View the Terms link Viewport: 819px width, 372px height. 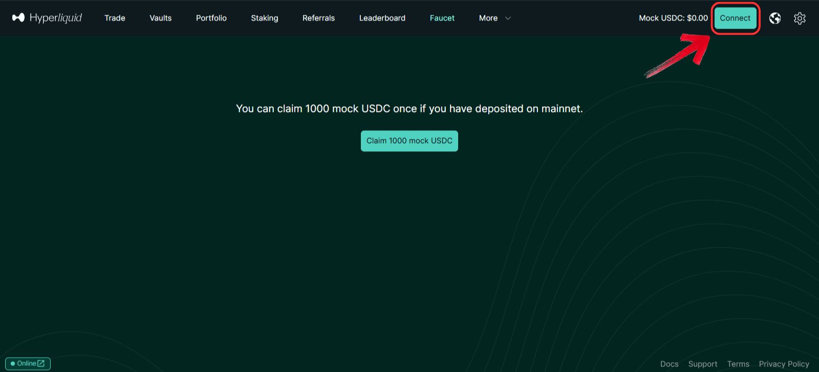738,364
